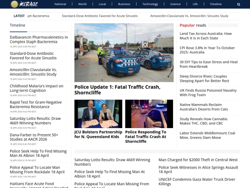Open Dalbavancin Pharmacokinetics timeline article
The height and width of the screenshot is (188, 250).
[39, 39]
